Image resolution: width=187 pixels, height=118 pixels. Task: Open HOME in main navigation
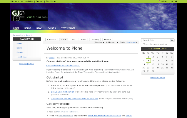[16, 28]
